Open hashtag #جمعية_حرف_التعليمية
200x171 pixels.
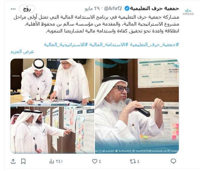[154, 45]
